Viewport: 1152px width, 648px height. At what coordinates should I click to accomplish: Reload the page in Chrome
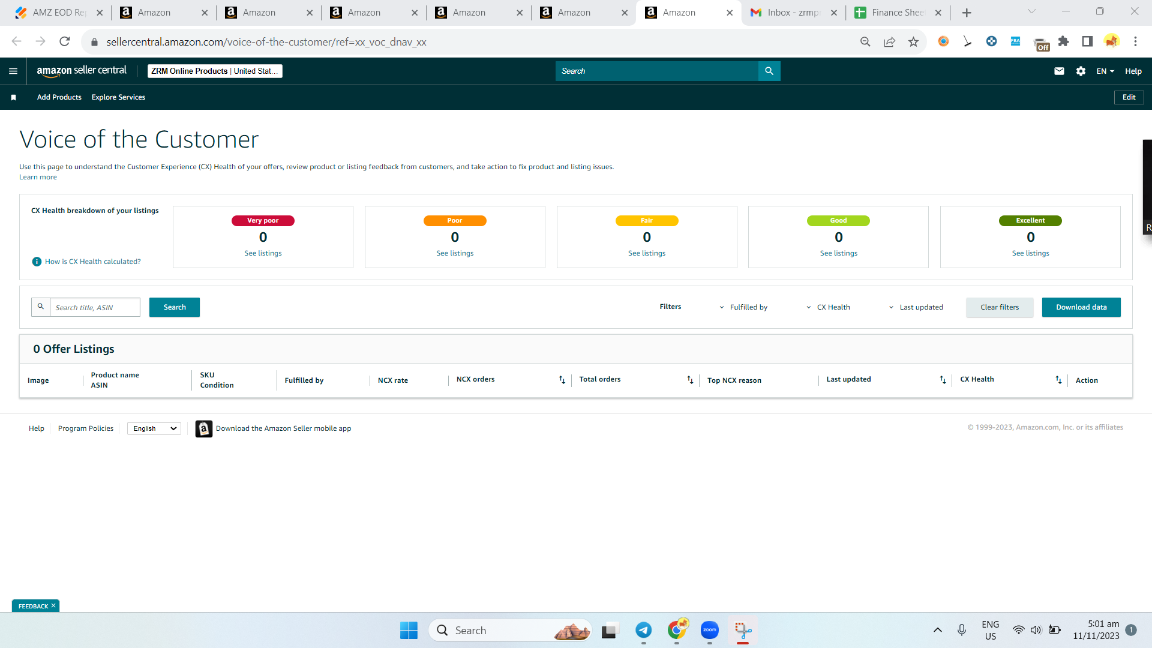(x=65, y=41)
